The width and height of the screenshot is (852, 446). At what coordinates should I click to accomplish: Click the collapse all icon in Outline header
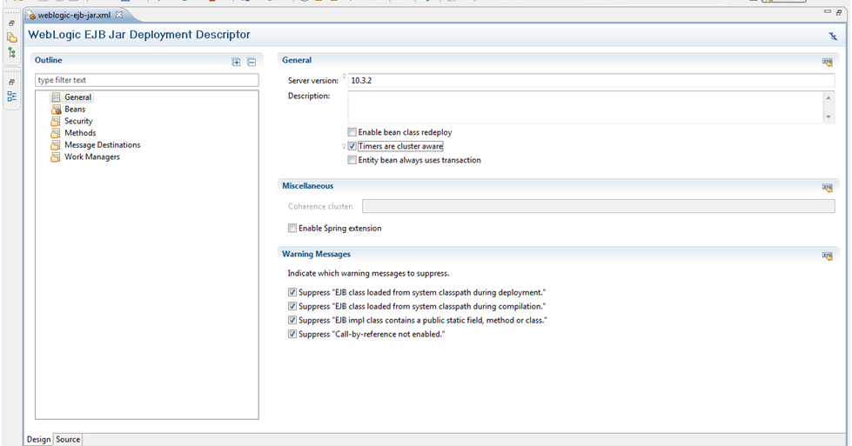pos(252,62)
